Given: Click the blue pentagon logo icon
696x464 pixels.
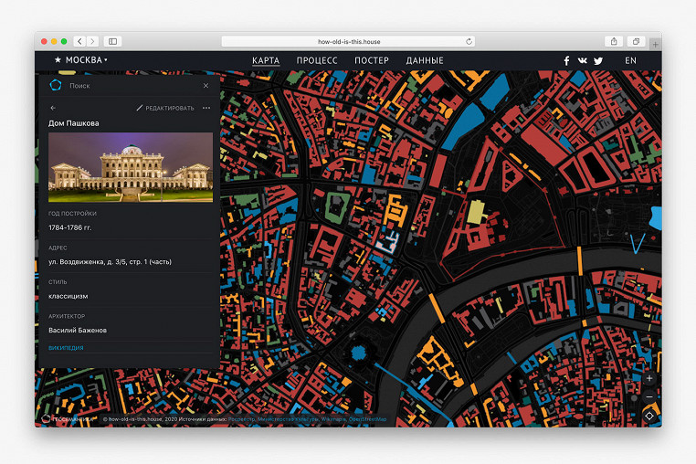Looking at the screenshot, I should [55, 85].
